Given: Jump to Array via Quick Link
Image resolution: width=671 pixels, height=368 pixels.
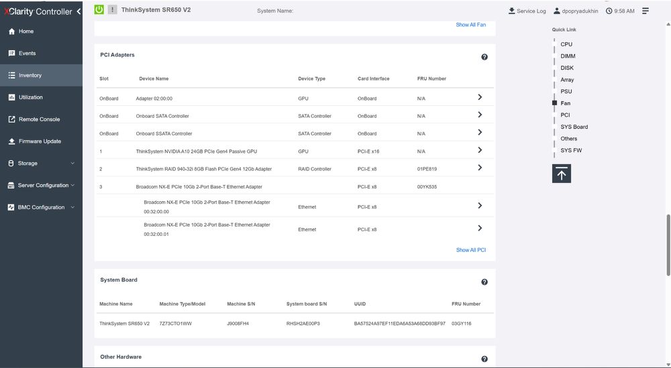Looking at the screenshot, I should coord(567,80).
